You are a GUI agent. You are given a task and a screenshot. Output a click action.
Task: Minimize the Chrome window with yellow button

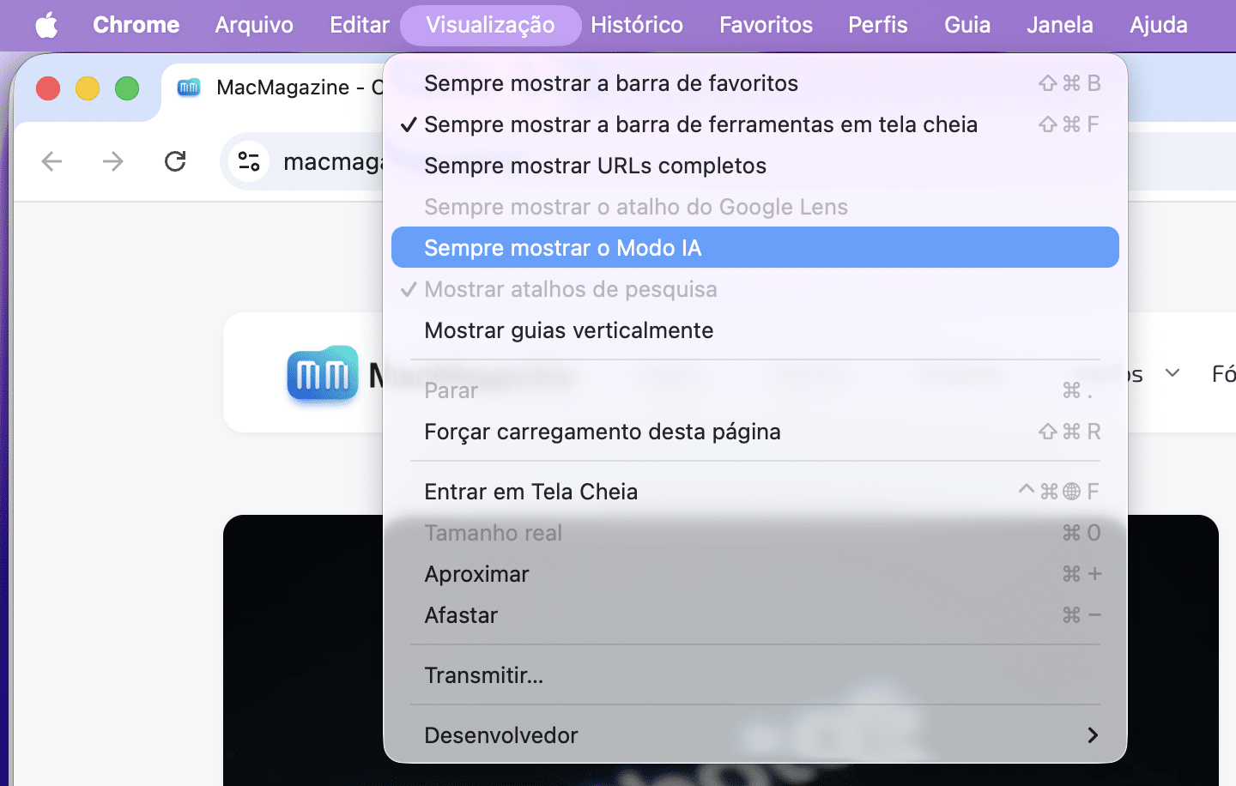tap(88, 88)
